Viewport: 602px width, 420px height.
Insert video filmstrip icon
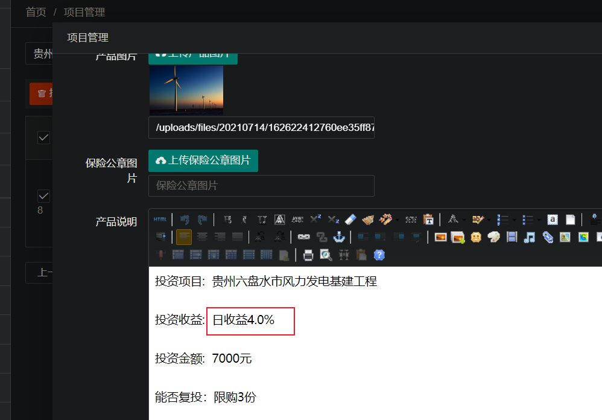[x=512, y=237]
